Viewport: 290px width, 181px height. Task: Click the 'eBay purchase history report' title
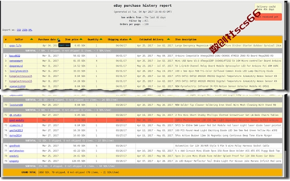click(x=143, y=5)
